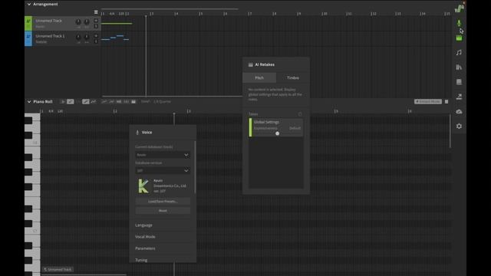Click the 'Unnamed Track 1' name in the track list

pos(50,36)
